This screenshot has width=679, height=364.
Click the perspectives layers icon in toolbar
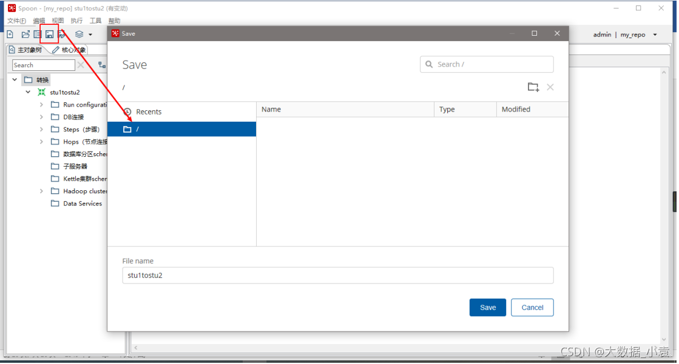tap(79, 34)
